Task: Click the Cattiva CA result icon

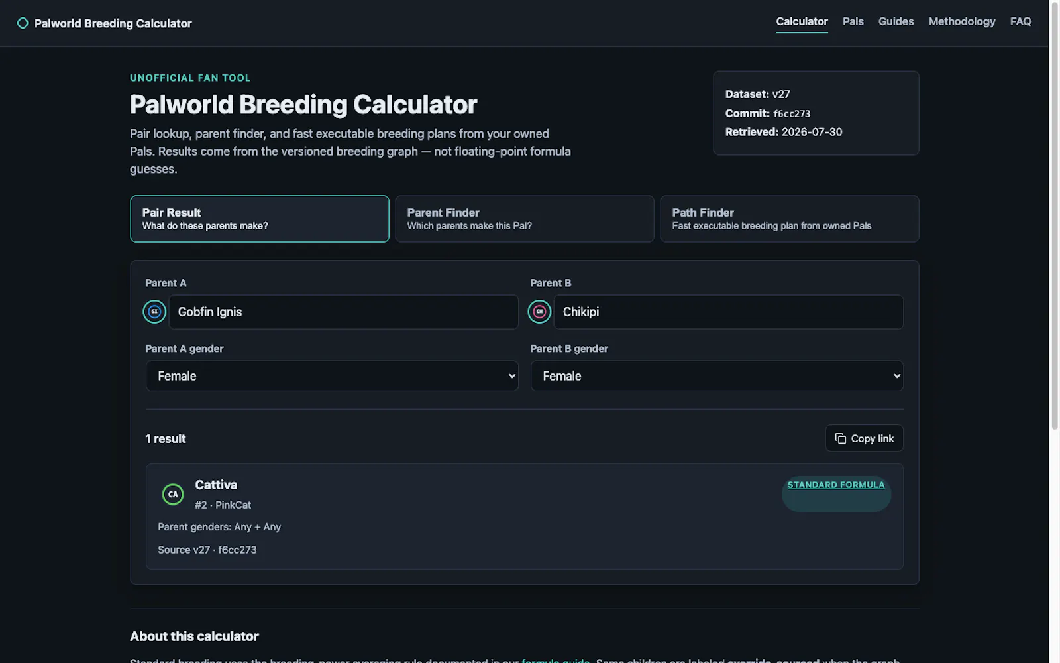Action: [x=173, y=494]
